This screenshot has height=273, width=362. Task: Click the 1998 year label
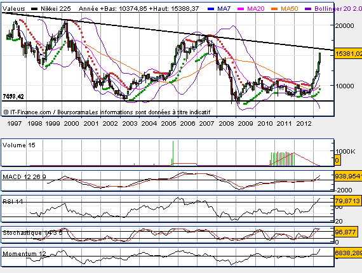pyautogui.click(x=35, y=123)
